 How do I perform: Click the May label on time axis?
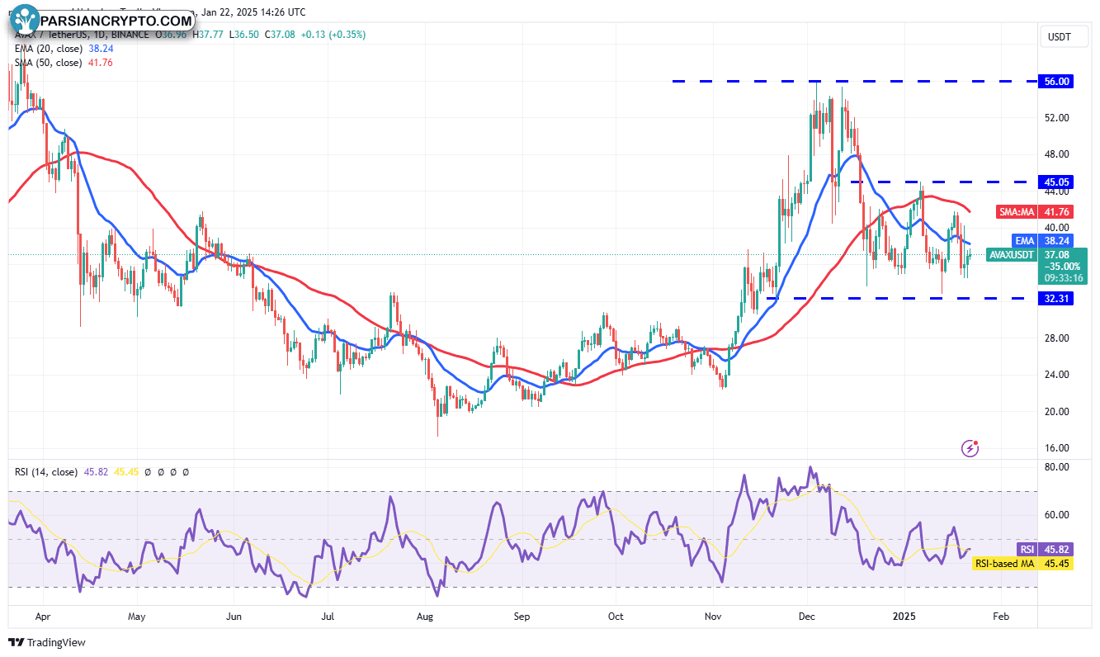(137, 617)
